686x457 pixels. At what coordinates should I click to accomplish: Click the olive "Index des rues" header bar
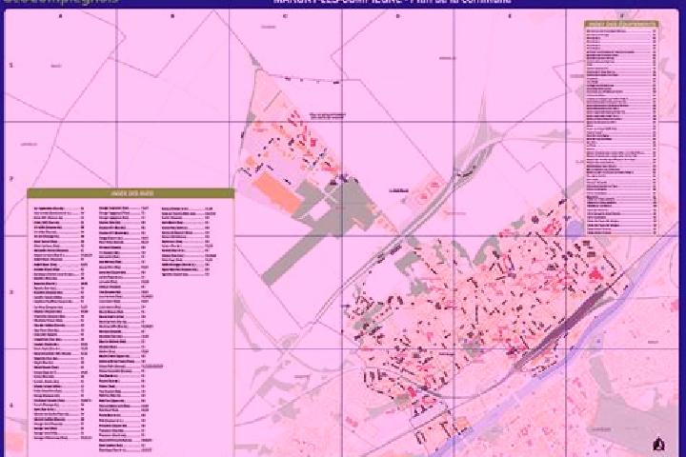tap(131, 193)
